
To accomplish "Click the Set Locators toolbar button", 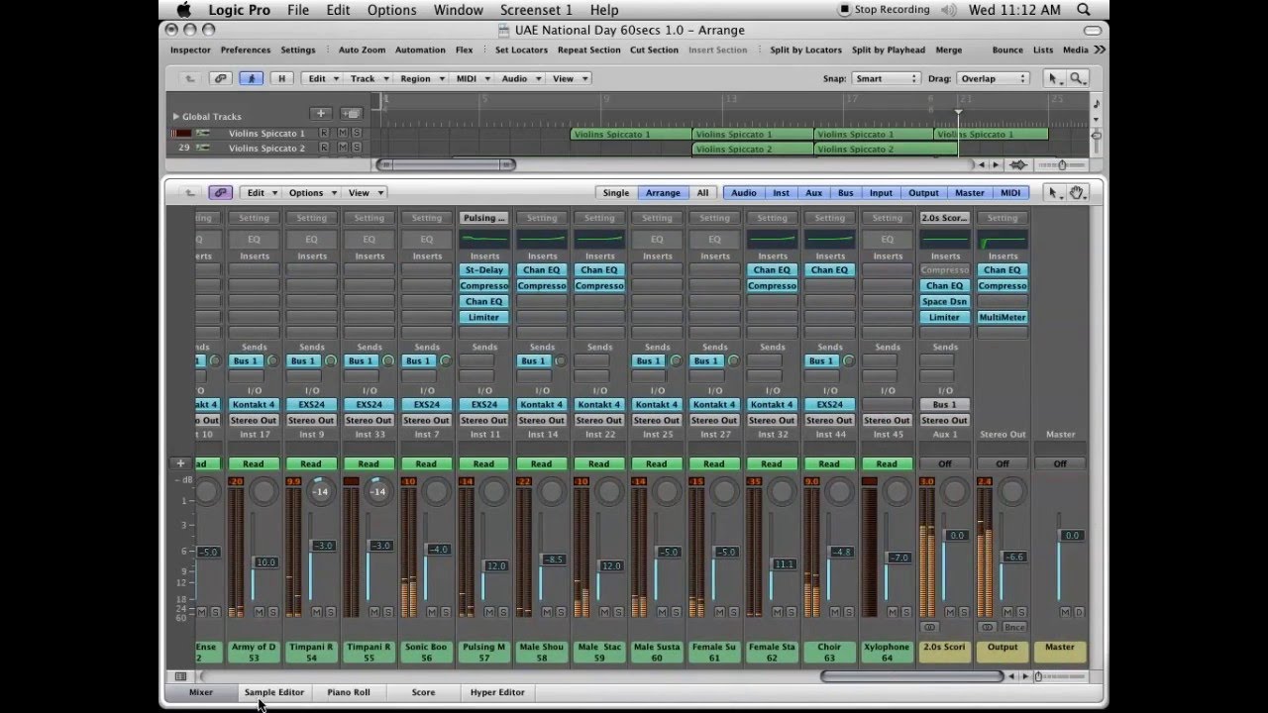I will 521,50.
